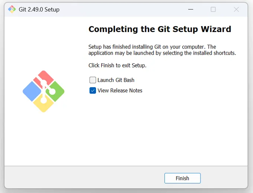Image resolution: width=253 pixels, height=193 pixels.
Task: Click the "View Release Notes" label text
Action: 120,91
